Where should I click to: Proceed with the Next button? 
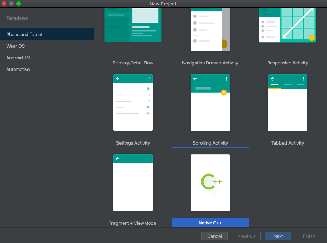coord(278,236)
